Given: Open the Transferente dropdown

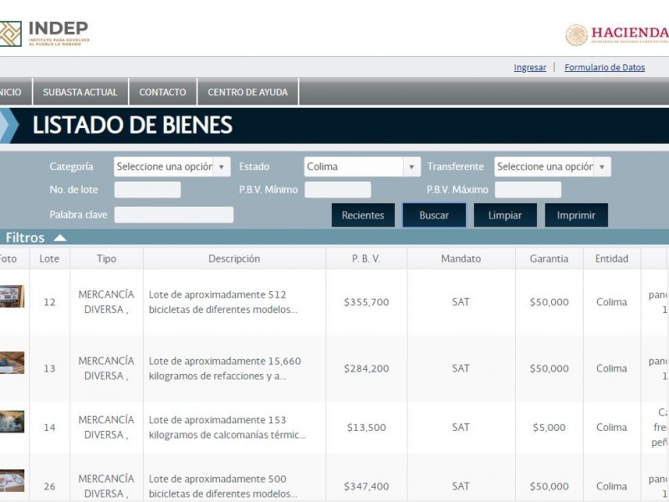Looking at the screenshot, I should (x=553, y=166).
